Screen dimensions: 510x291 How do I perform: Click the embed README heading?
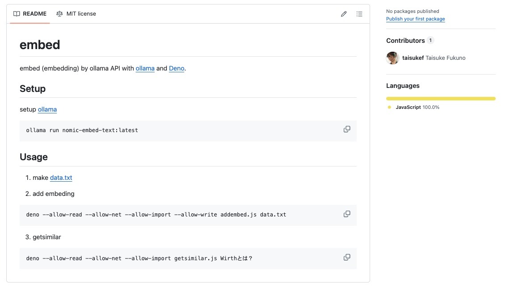(x=40, y=45)
